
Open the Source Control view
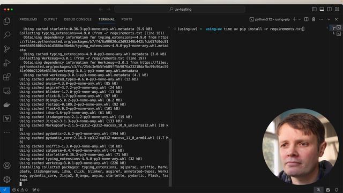point(7,49)
